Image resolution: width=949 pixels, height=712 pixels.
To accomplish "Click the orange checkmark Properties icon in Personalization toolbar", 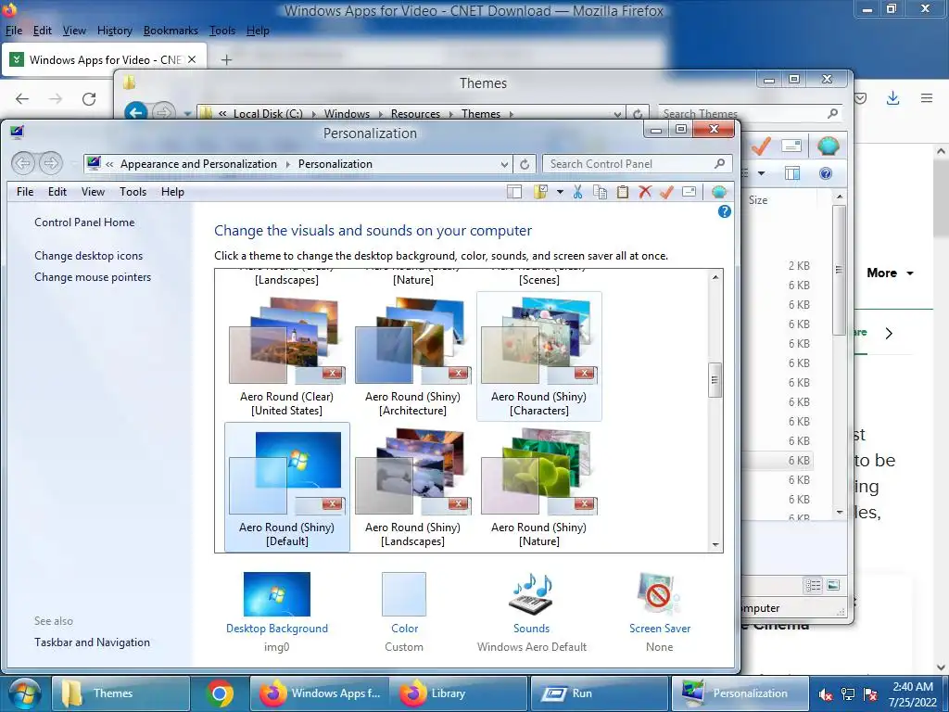I will point(666,192).
